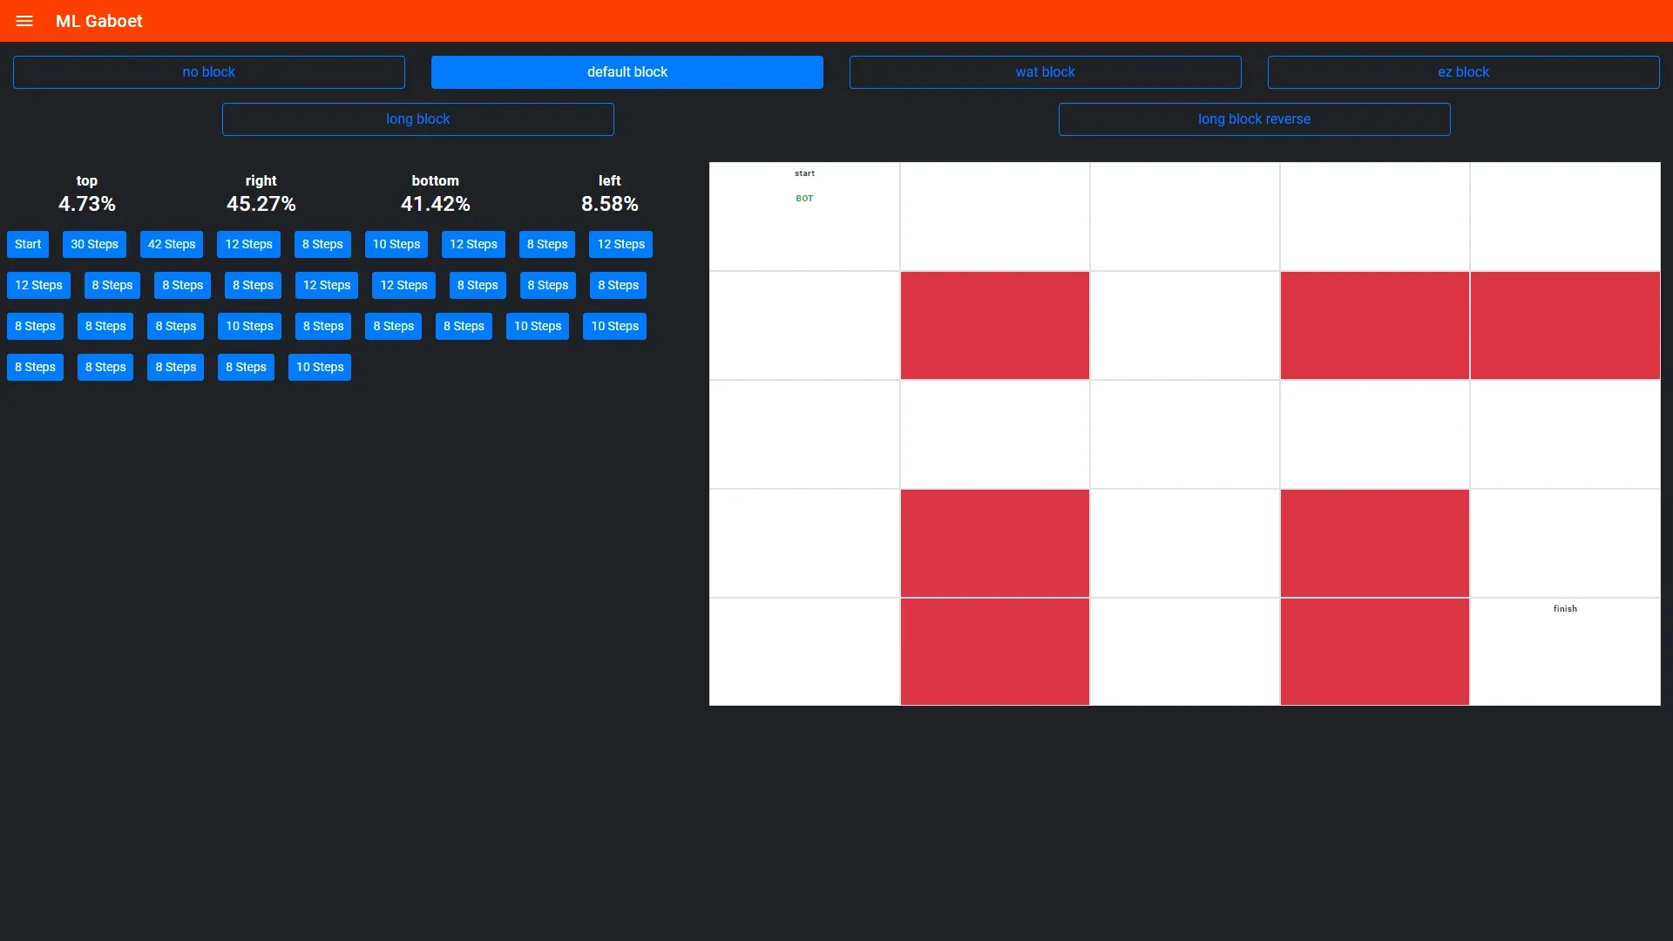Click the left direction 8.58% value

click(x=609, y=204)
